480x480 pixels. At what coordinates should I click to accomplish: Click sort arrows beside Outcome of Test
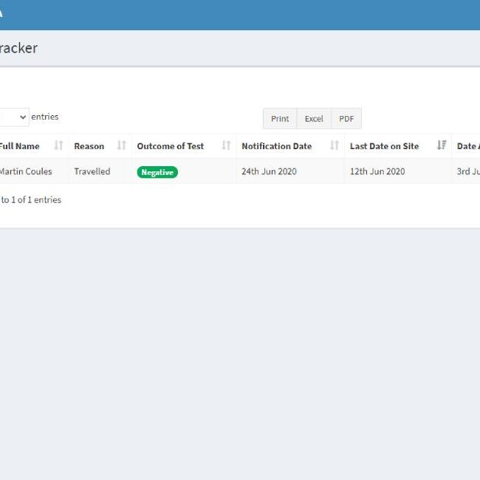(226, 145)
